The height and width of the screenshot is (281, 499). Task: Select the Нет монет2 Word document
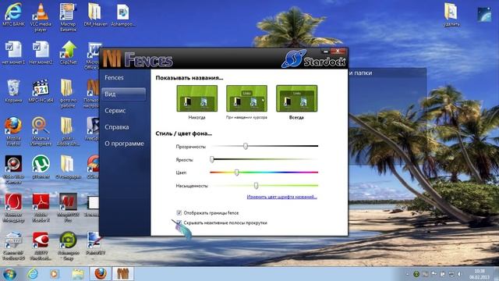pyautogui.click(x=41, y=53)
